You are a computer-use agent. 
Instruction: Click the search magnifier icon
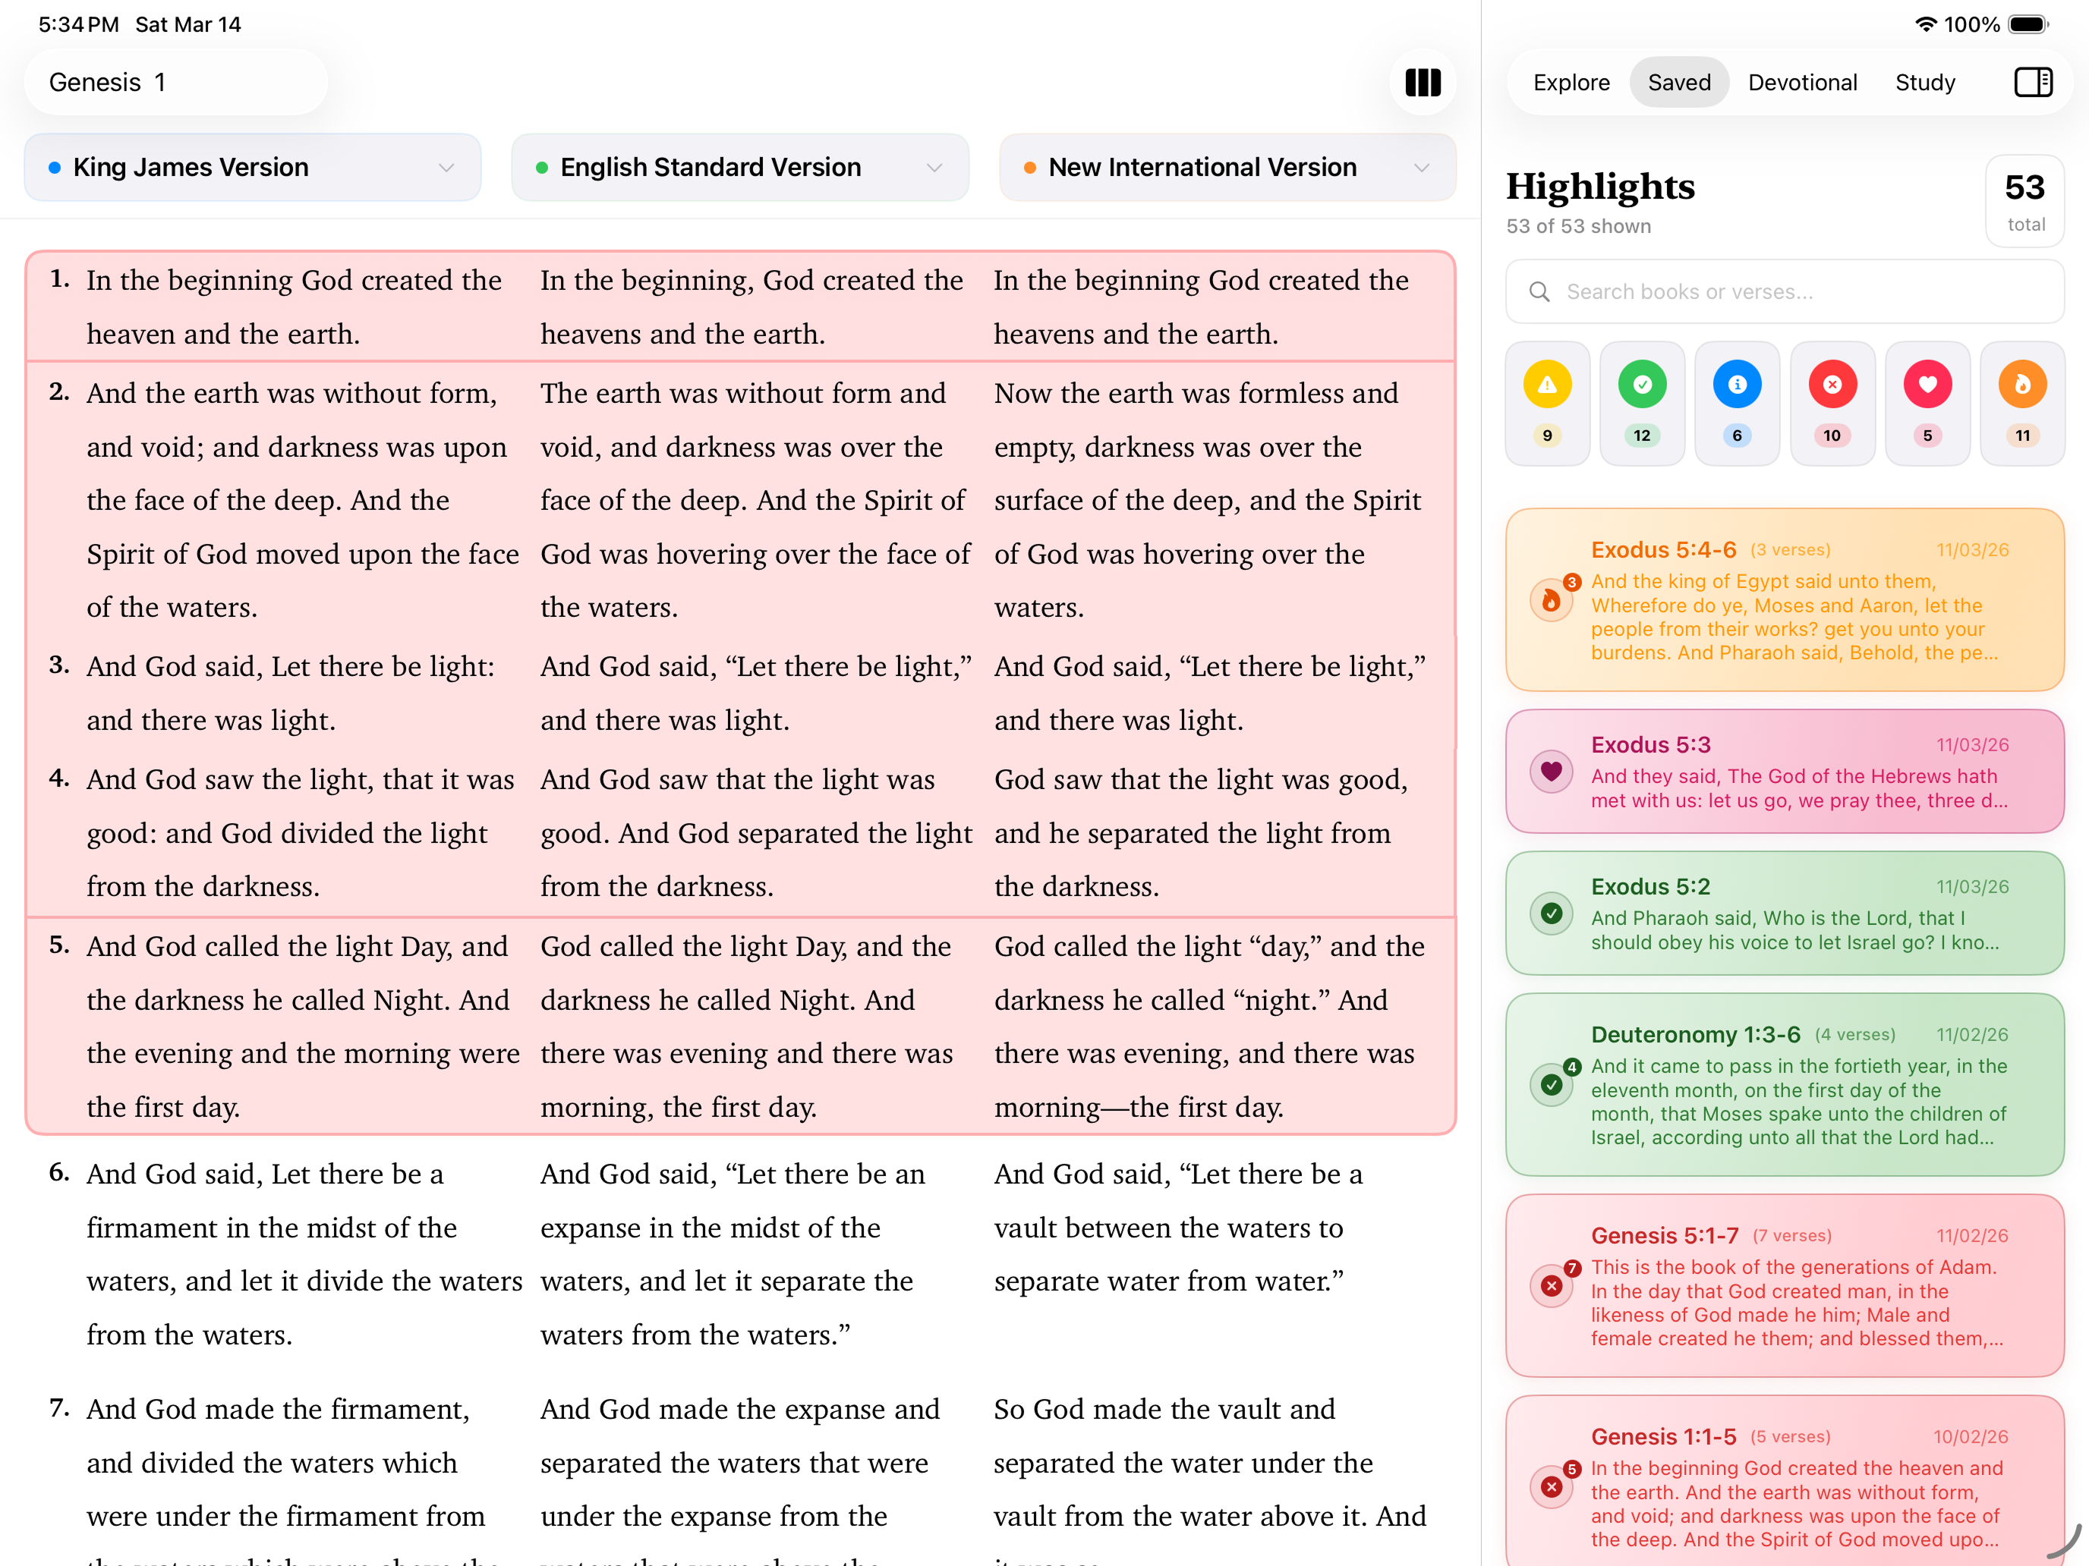(x=1539, y=291)
